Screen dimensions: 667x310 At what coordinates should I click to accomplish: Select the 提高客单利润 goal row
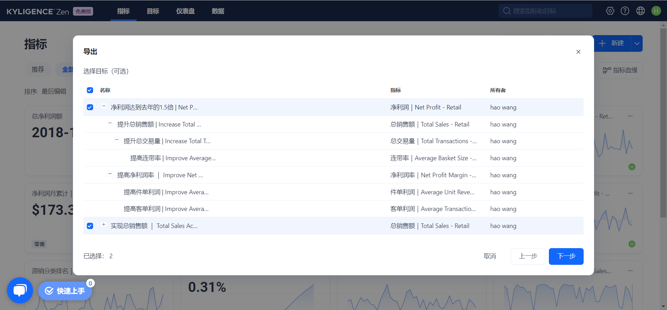[333, 209]
